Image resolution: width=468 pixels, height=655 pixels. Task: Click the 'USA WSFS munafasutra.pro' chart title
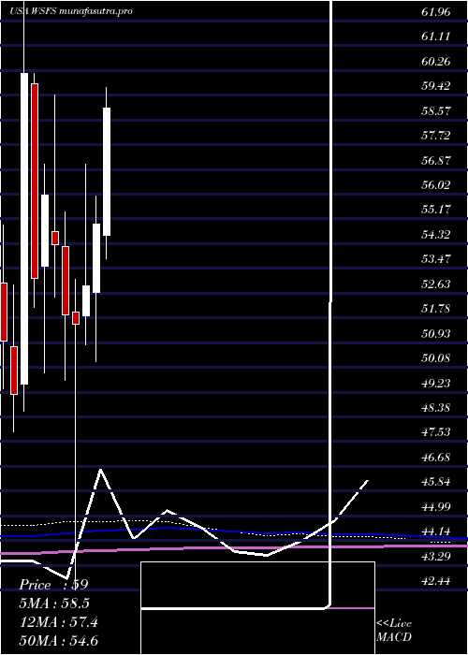pyautogui.click(x=71, y=11)
